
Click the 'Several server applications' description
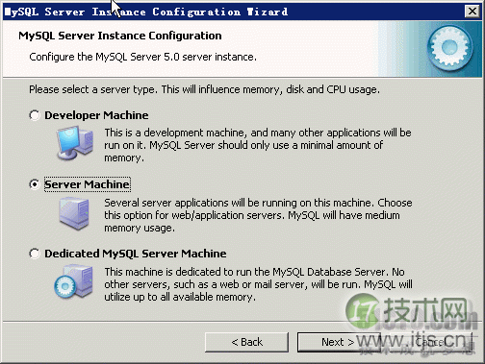(258, 215)
